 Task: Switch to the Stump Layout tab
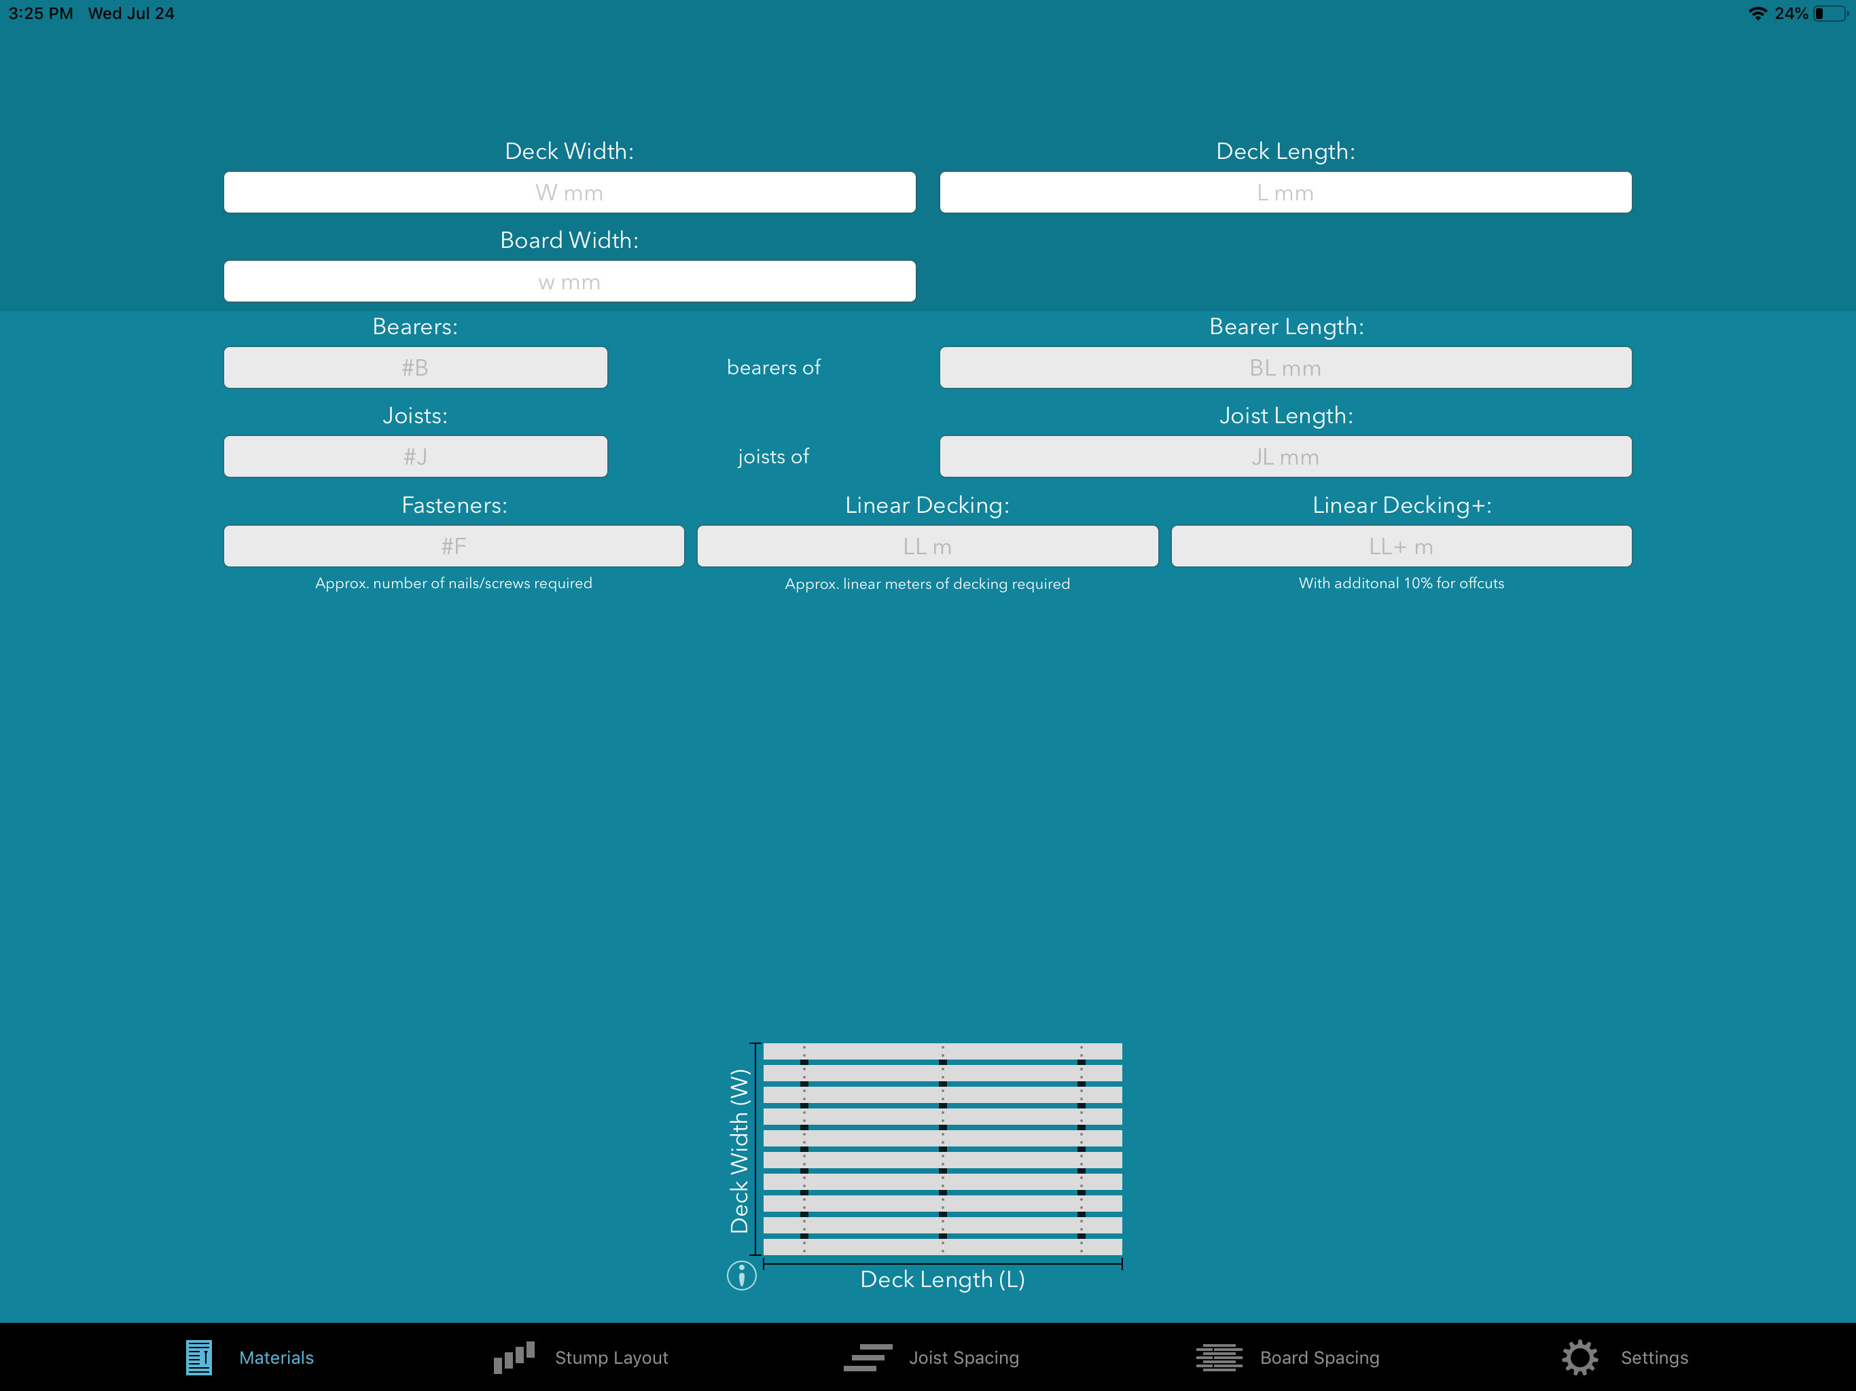[611, 1358]
